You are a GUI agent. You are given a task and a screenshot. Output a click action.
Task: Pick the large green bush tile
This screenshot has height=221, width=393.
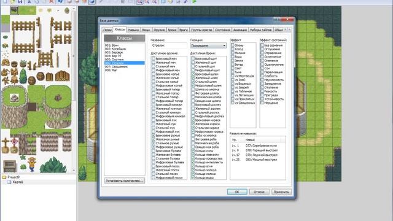click(53, 165)
